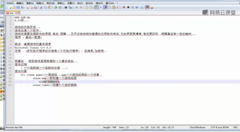Open the 文件(F) menu

coord(10,3)
